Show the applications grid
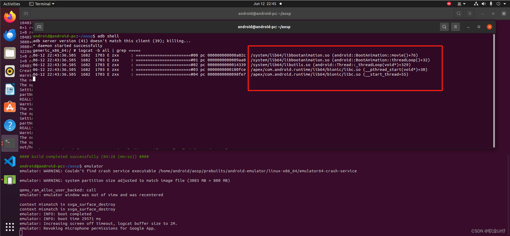Image resolution: width=510 pixels, height=236 pixels. (10, 227)
